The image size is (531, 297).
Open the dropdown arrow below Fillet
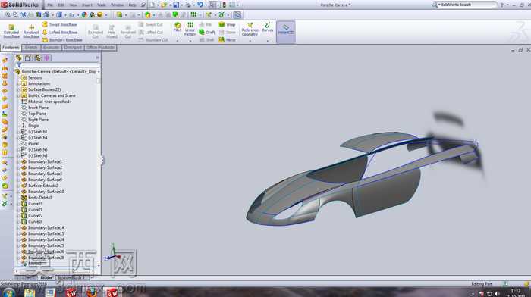[177, 41]
